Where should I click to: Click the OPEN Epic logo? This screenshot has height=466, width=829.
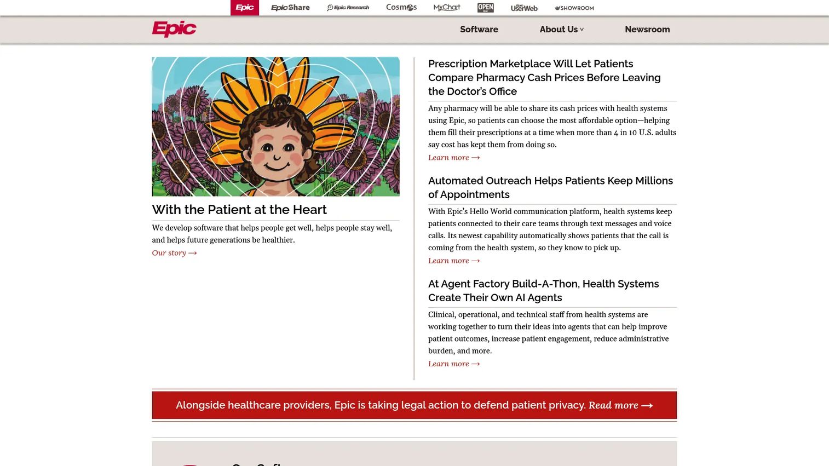point(486,8)
